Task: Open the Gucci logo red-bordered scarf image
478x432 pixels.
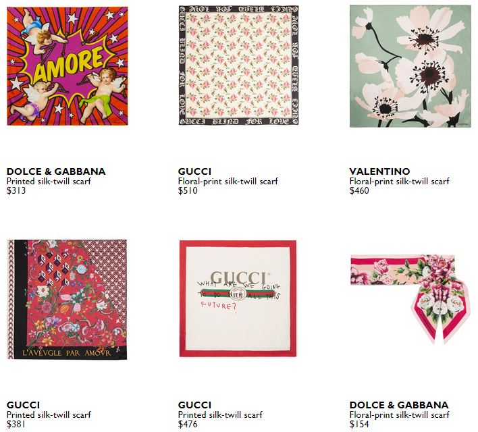Action: point(238,299)
